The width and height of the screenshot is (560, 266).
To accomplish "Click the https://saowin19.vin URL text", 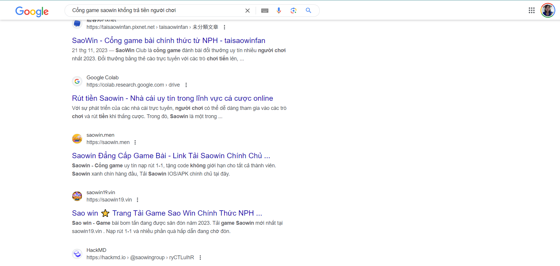I will (x=109, y=200).
